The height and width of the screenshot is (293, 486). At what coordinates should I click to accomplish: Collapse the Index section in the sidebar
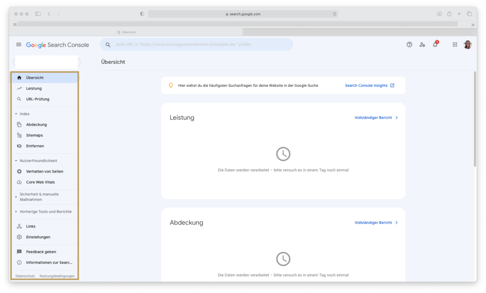pos(15,114)
